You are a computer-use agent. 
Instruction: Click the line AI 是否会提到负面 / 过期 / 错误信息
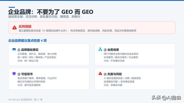122,78
